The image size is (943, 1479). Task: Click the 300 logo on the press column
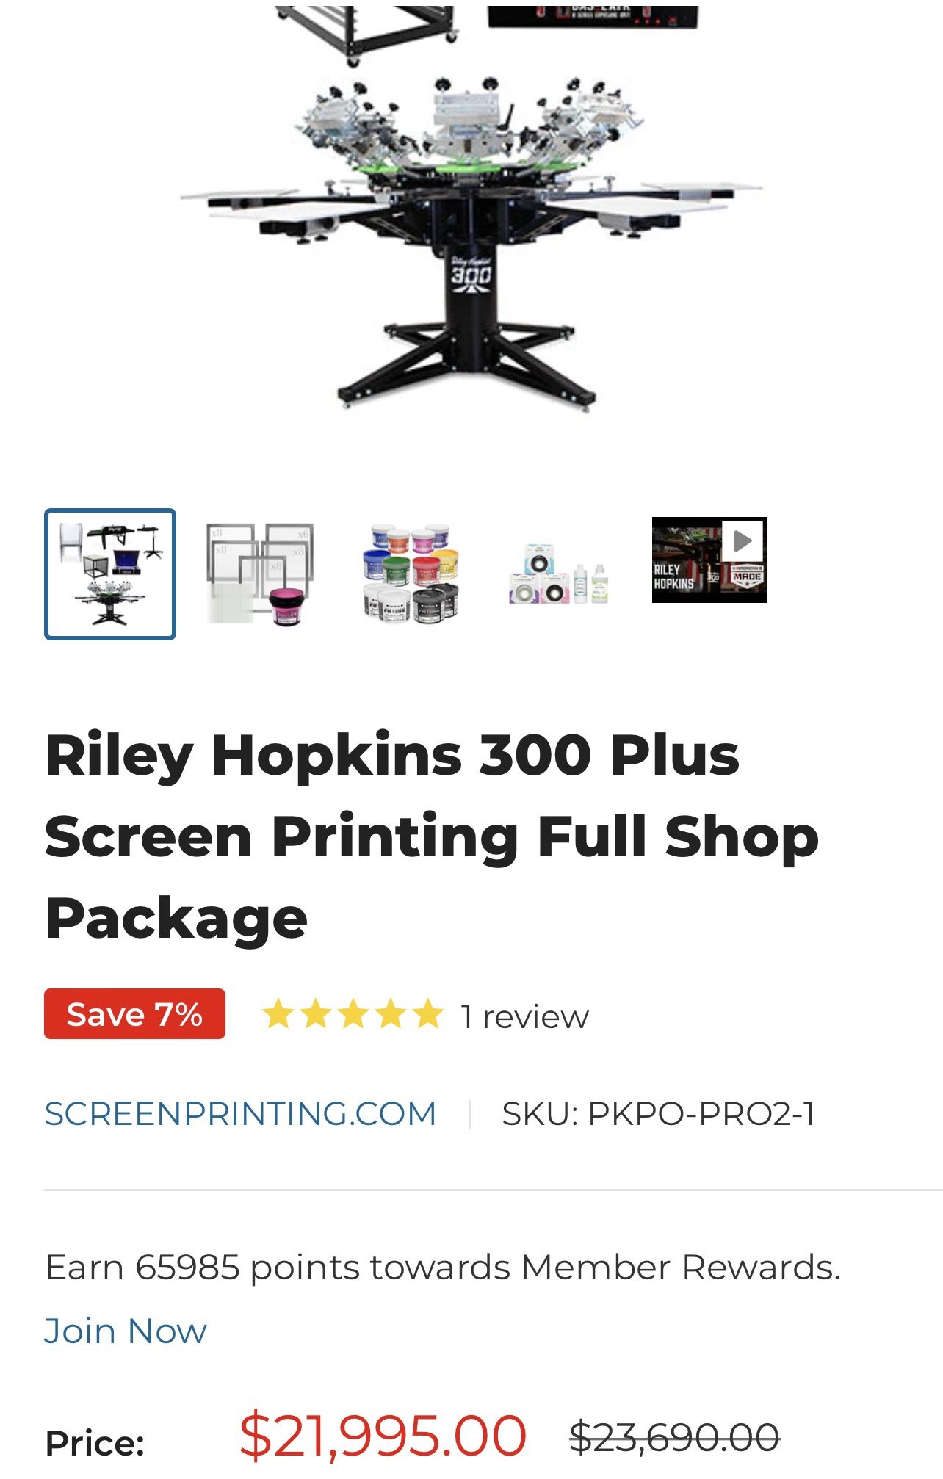coord(471,275)
